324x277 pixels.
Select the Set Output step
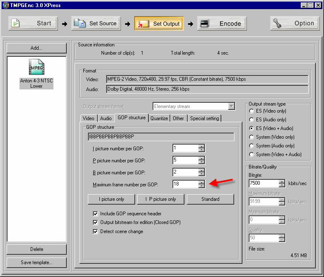[x=159, y=23]
